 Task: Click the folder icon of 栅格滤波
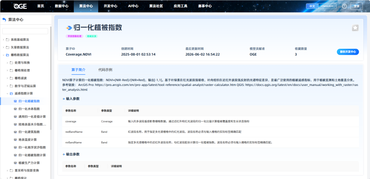click(x=11, y=78)
